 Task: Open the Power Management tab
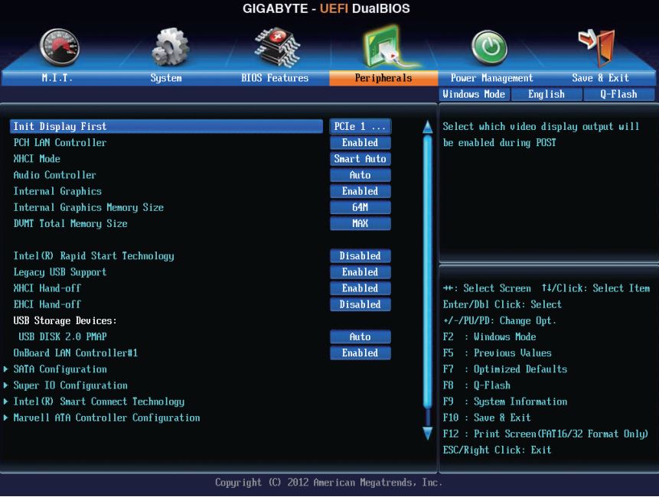pos(491,78)
